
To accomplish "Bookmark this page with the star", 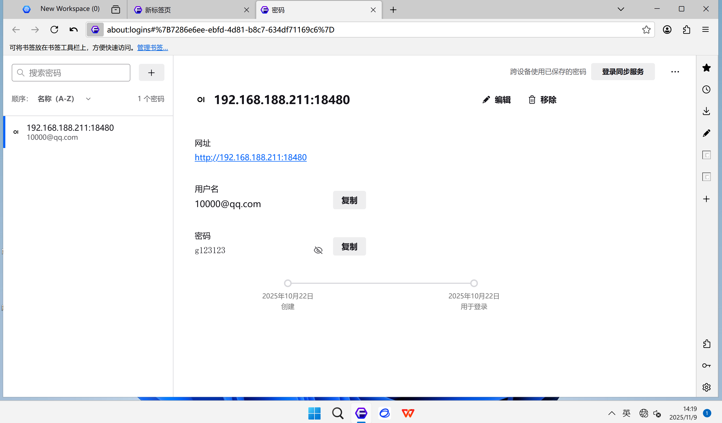I will click(646, 30).
